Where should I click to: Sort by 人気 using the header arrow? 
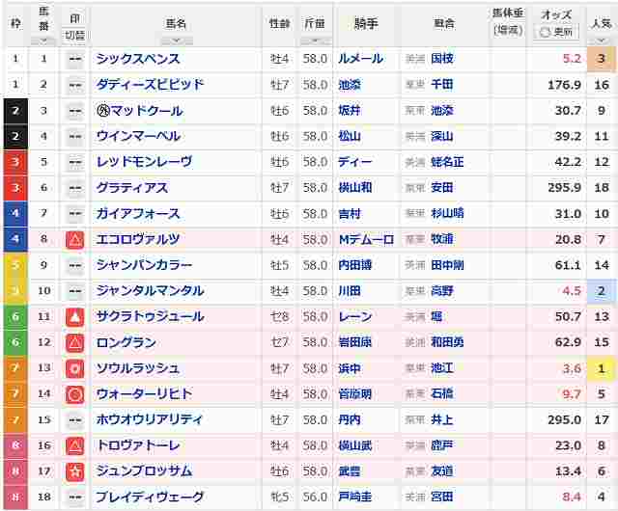[x=601, y=40]
